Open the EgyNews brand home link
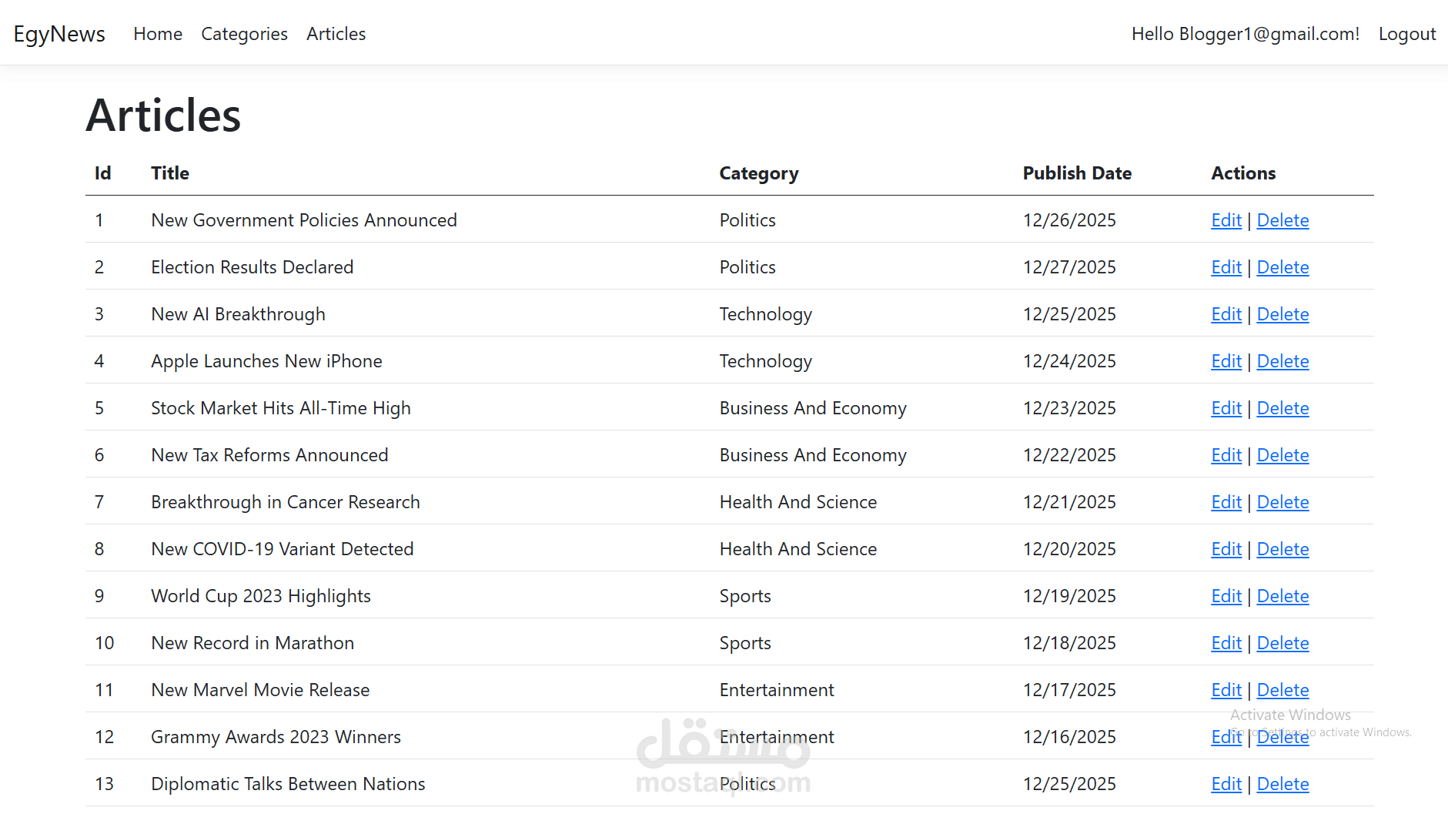1448x814 pixels. (x=59, y=34)
